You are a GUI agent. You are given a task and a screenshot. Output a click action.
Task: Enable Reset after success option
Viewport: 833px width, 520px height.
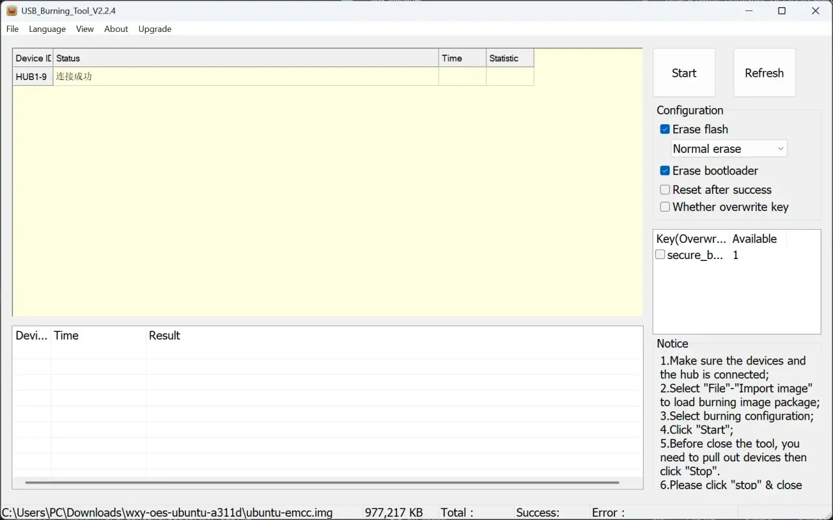(664, 190)
